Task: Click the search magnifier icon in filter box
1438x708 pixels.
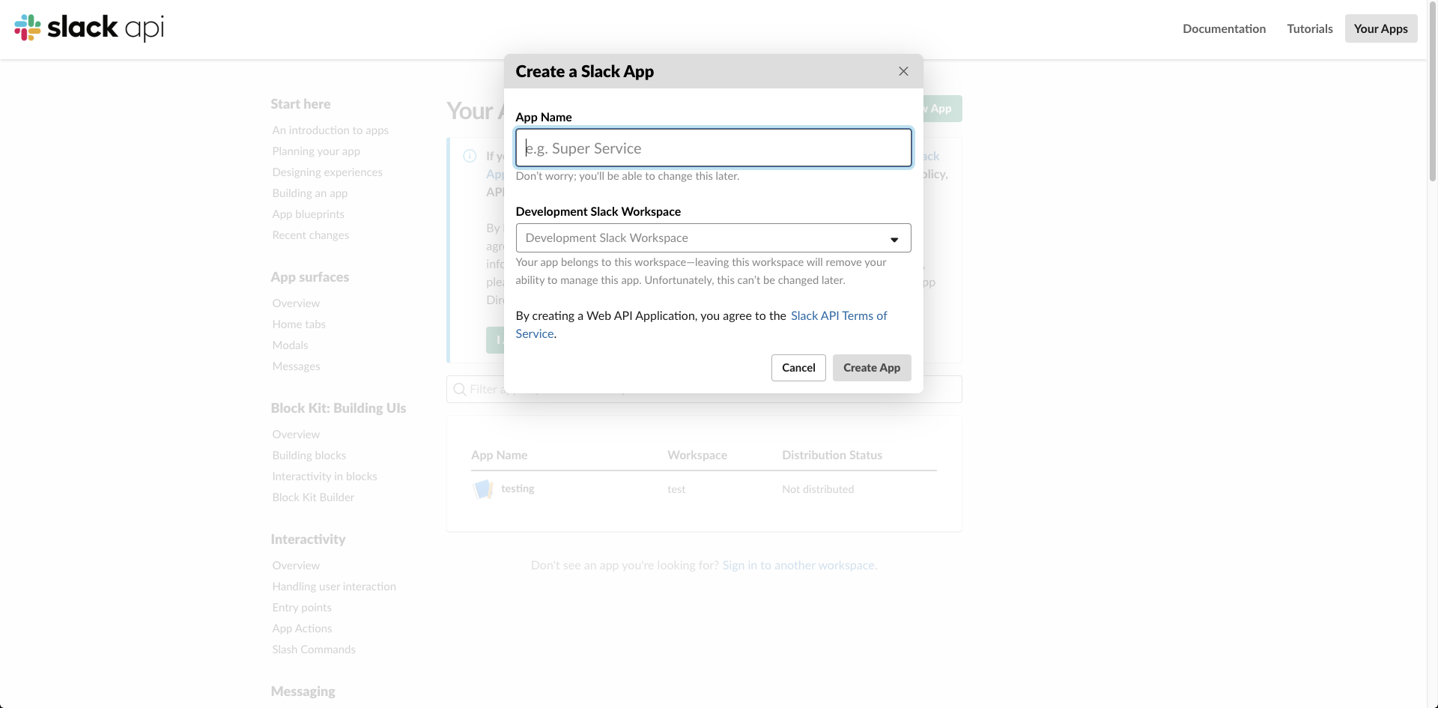Action: [460, 390]
